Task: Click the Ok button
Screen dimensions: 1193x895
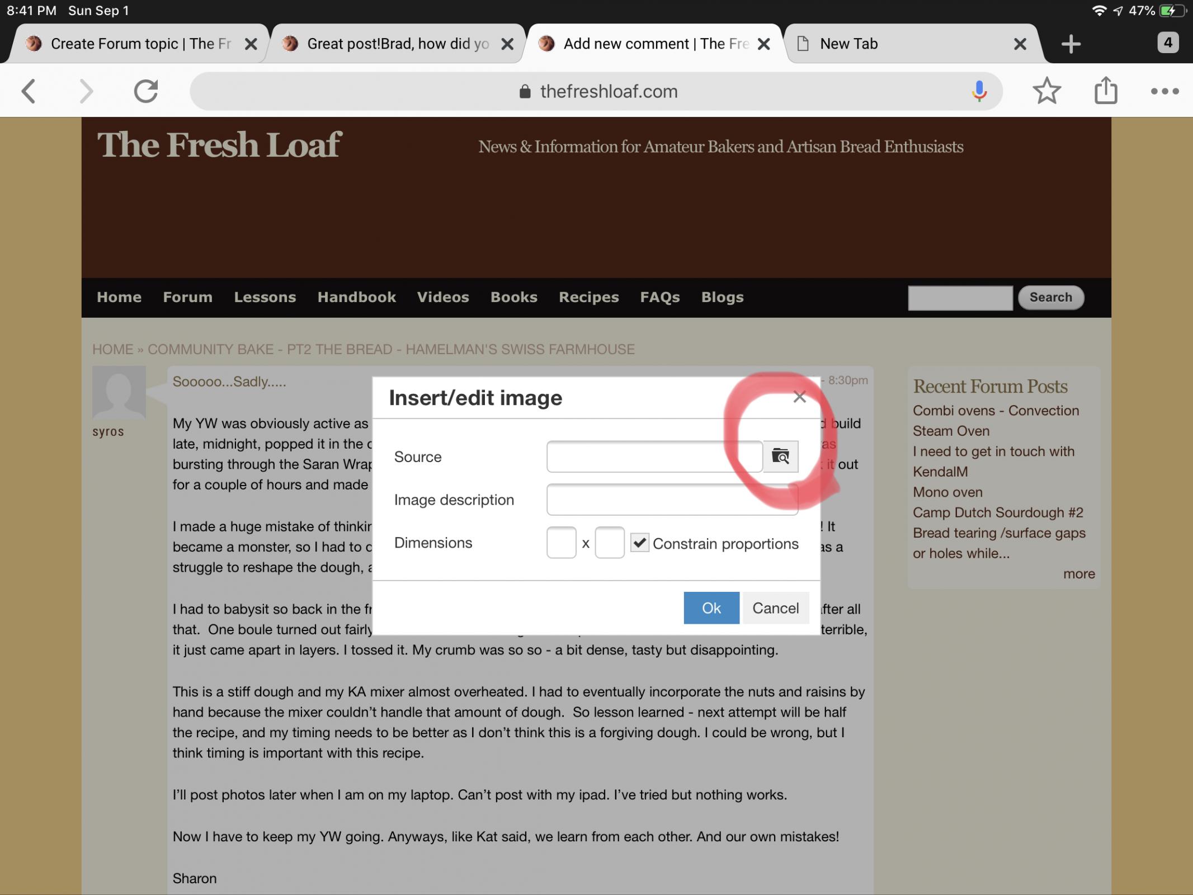Action: coord(711,608)
